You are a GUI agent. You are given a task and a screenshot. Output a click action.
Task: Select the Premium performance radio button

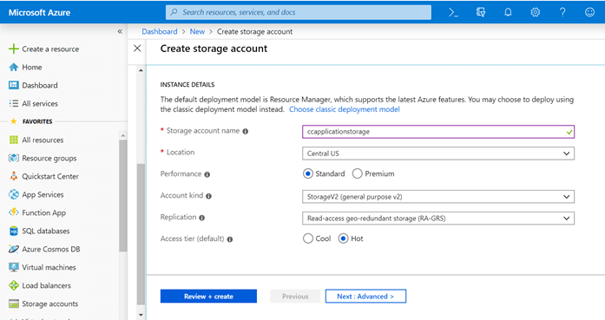[x=358, y=174]
